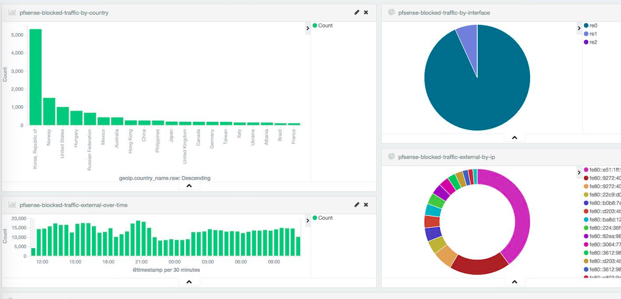Click the 21:00 time axis label

tap(142, 262)
